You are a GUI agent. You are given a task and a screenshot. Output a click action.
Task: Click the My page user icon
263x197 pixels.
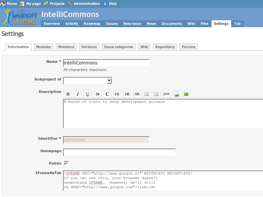[x=22, y=4]
